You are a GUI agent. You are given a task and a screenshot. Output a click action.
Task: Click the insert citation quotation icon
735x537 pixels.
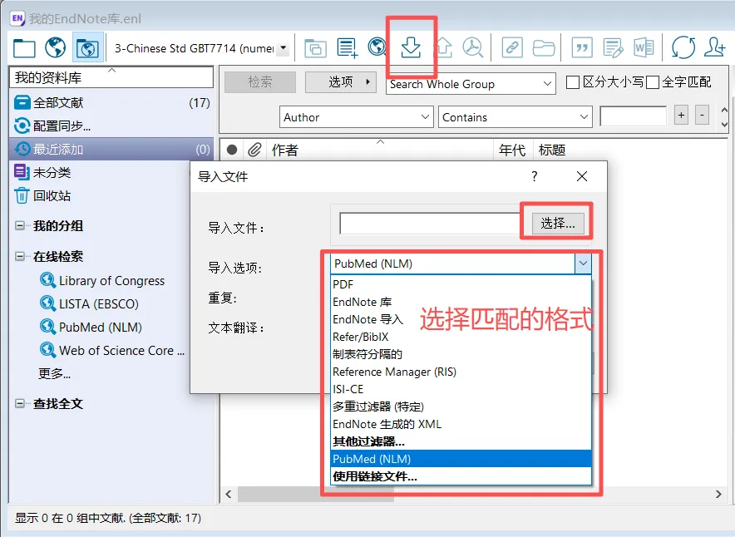pyautogui.click(x=582, y=47)
